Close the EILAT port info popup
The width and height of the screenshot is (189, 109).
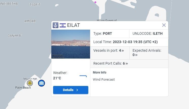click(x=164, y=25)
